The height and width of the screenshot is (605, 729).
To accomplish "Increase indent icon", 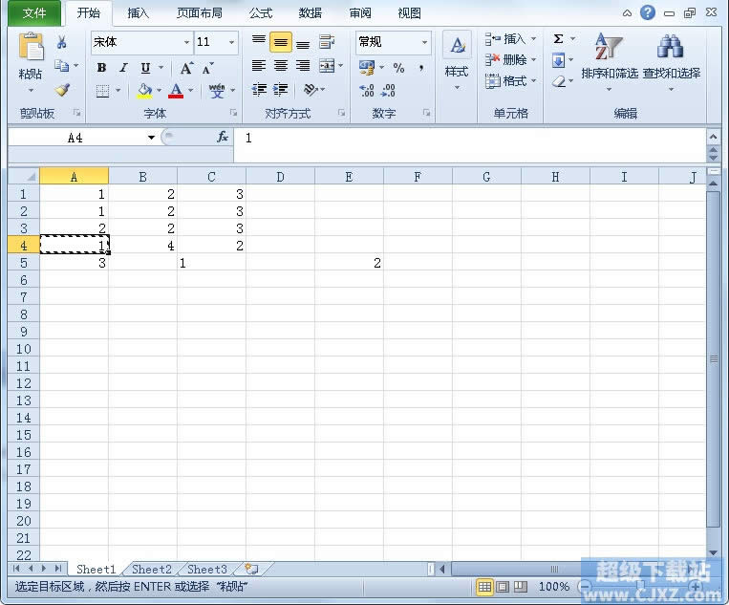I will (x=280, y=89).
